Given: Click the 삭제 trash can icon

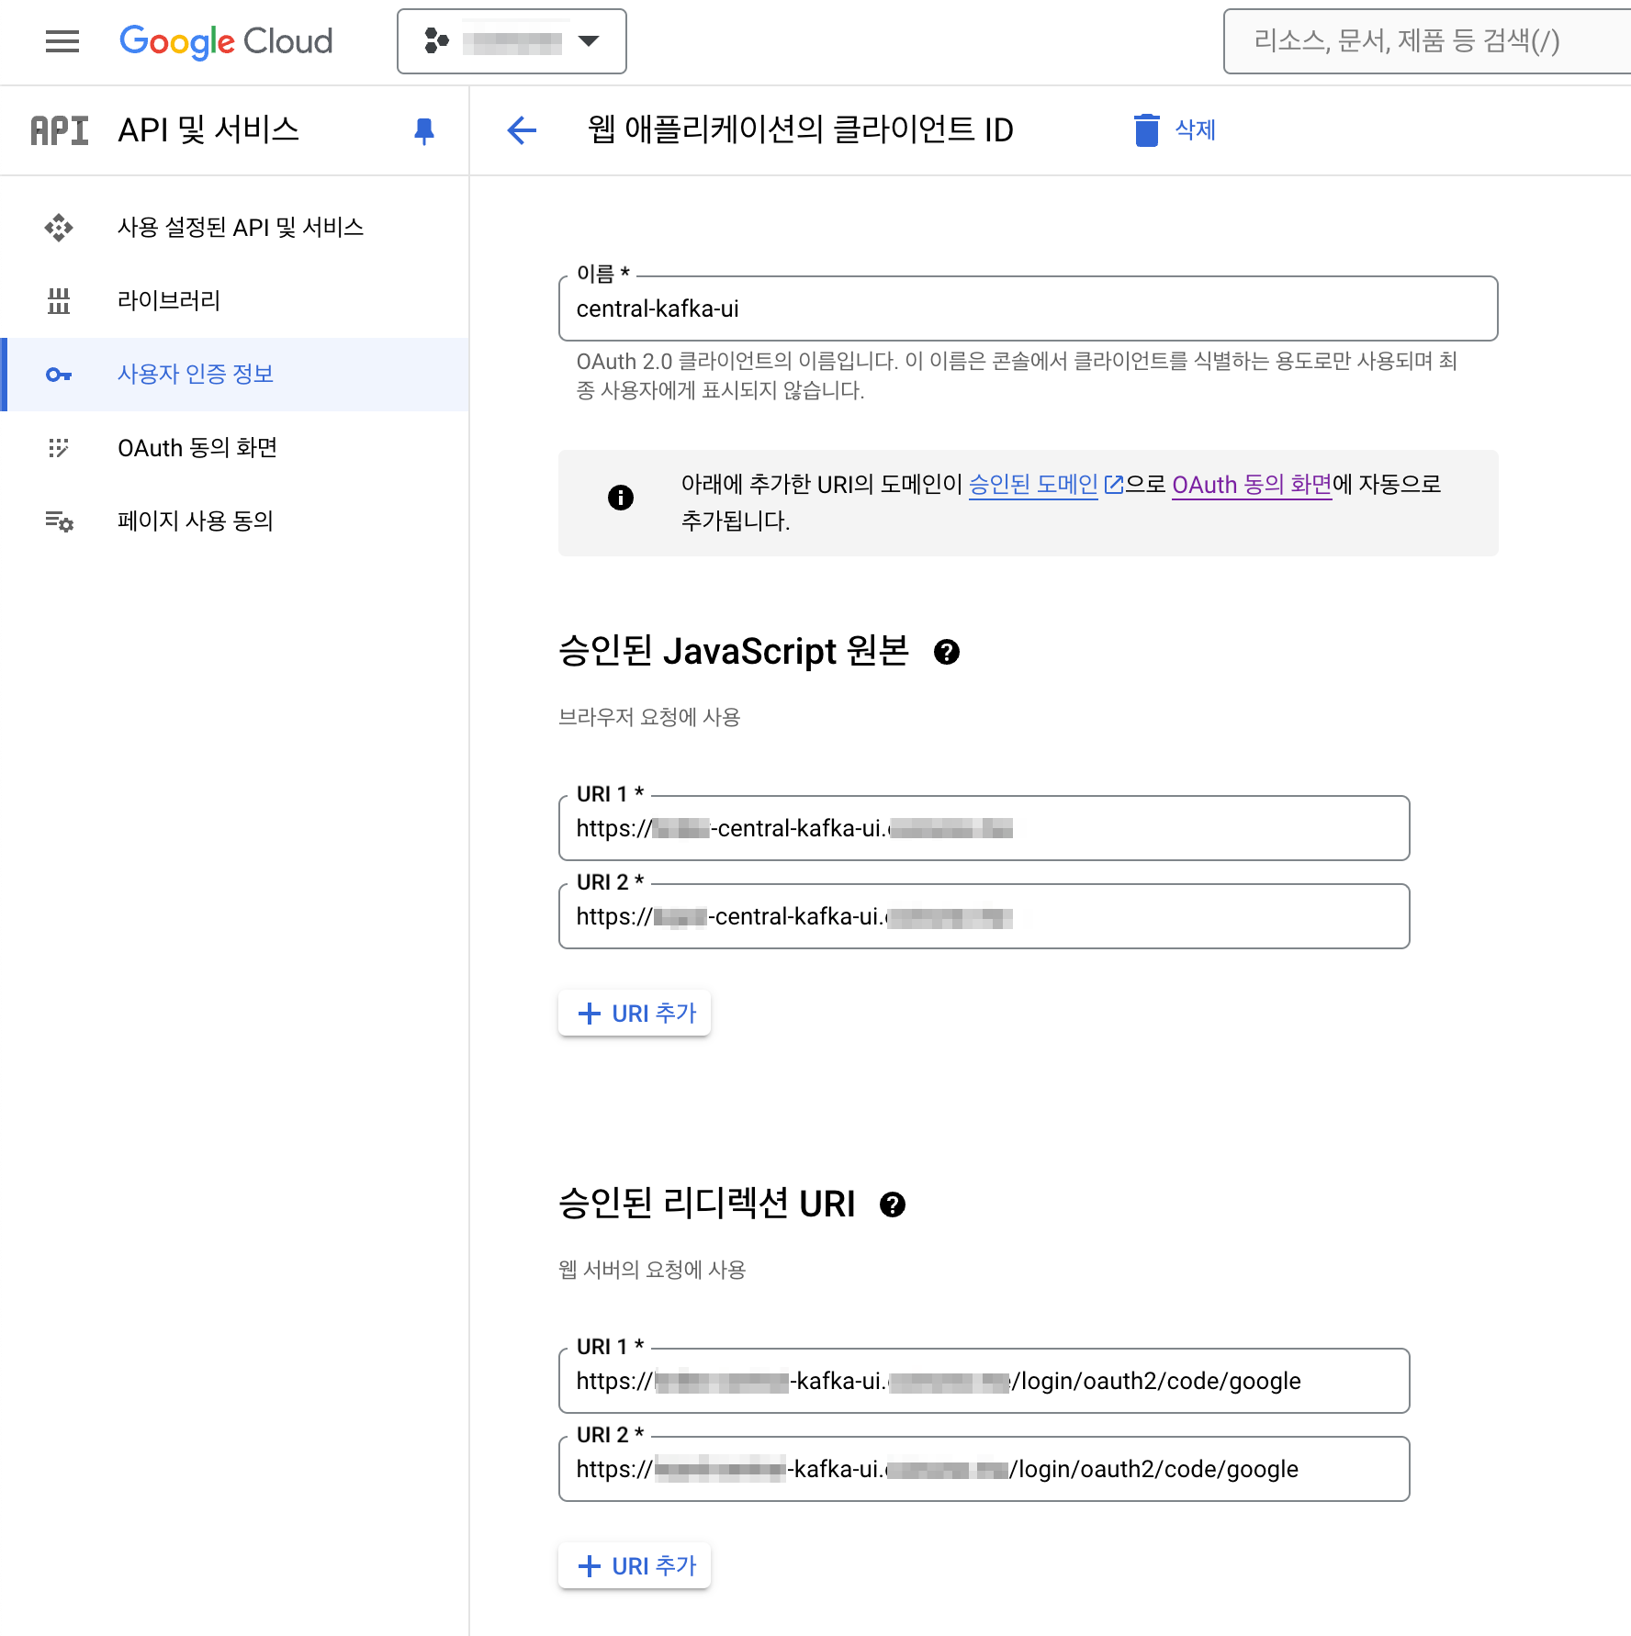Looking at the screenshot, I should (x=1146, y=130).
